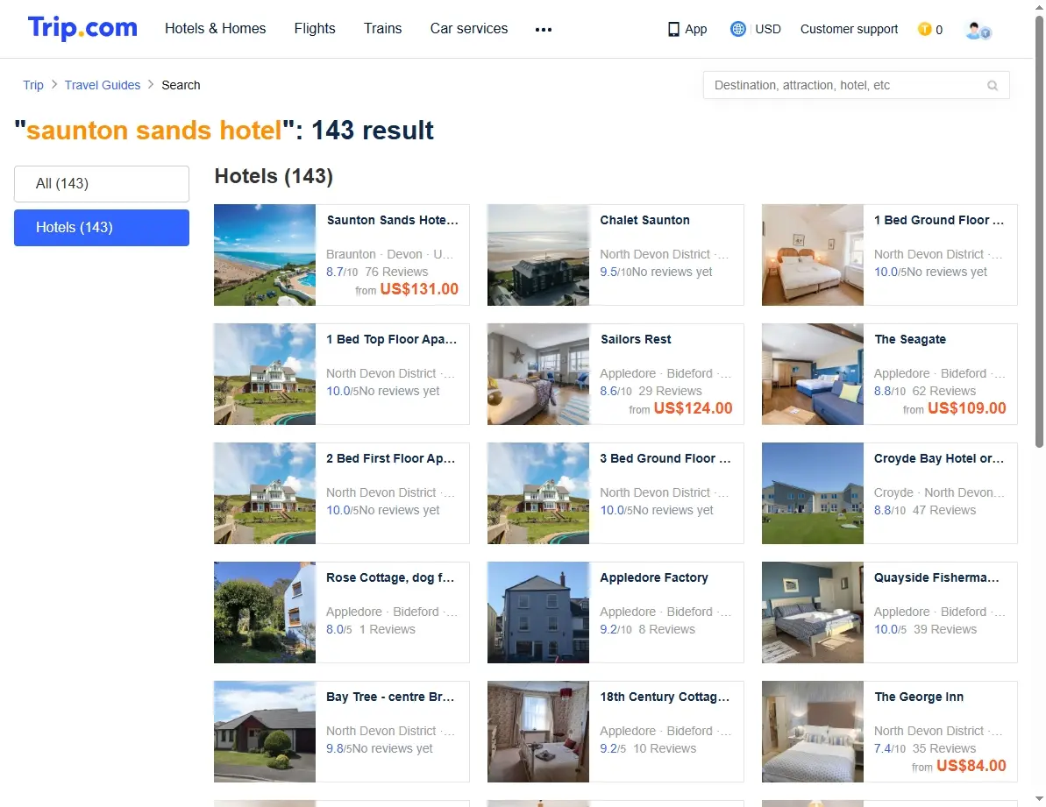Open 18th Century Cottag... listing
This screenshot has height=807, width=1046.
pos(665,697)
